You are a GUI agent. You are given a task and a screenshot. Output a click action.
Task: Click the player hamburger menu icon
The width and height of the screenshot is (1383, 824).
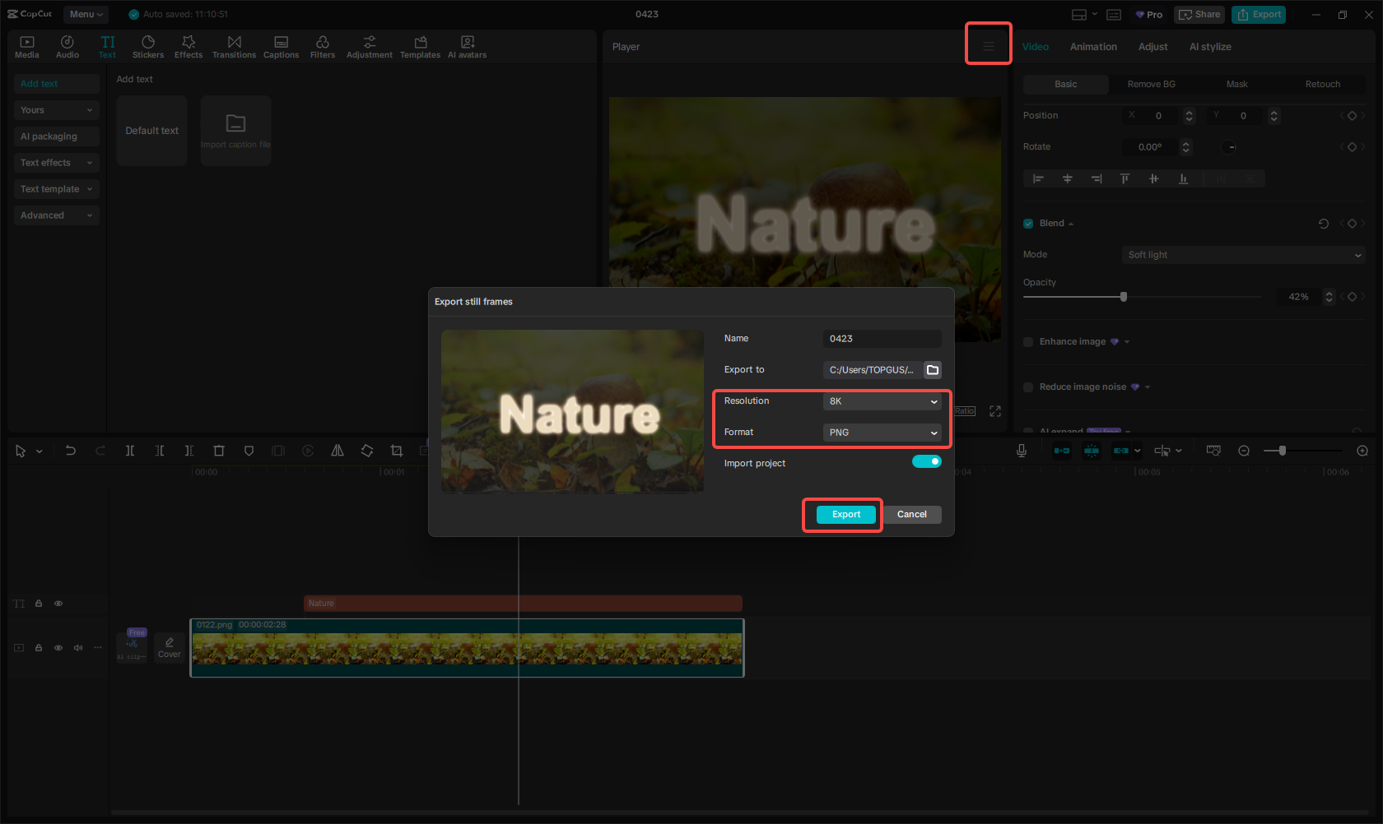point(988,47)
